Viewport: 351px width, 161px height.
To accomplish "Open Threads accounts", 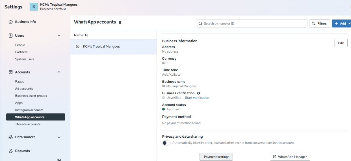I will (x=28, y=124).
